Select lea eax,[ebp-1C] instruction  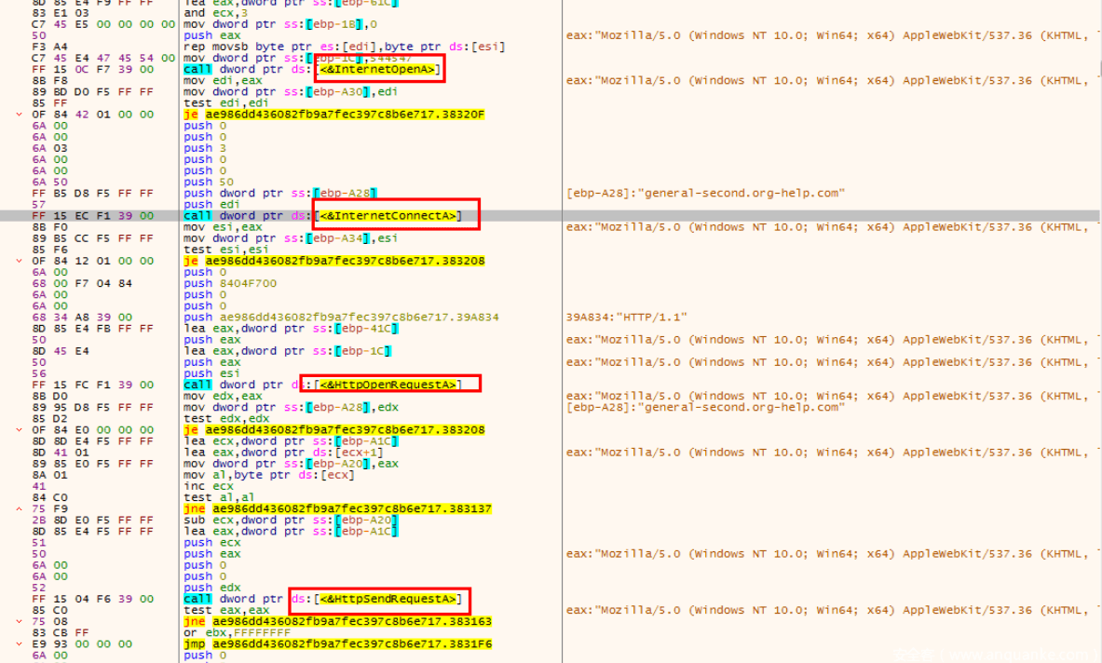point(288,350)
